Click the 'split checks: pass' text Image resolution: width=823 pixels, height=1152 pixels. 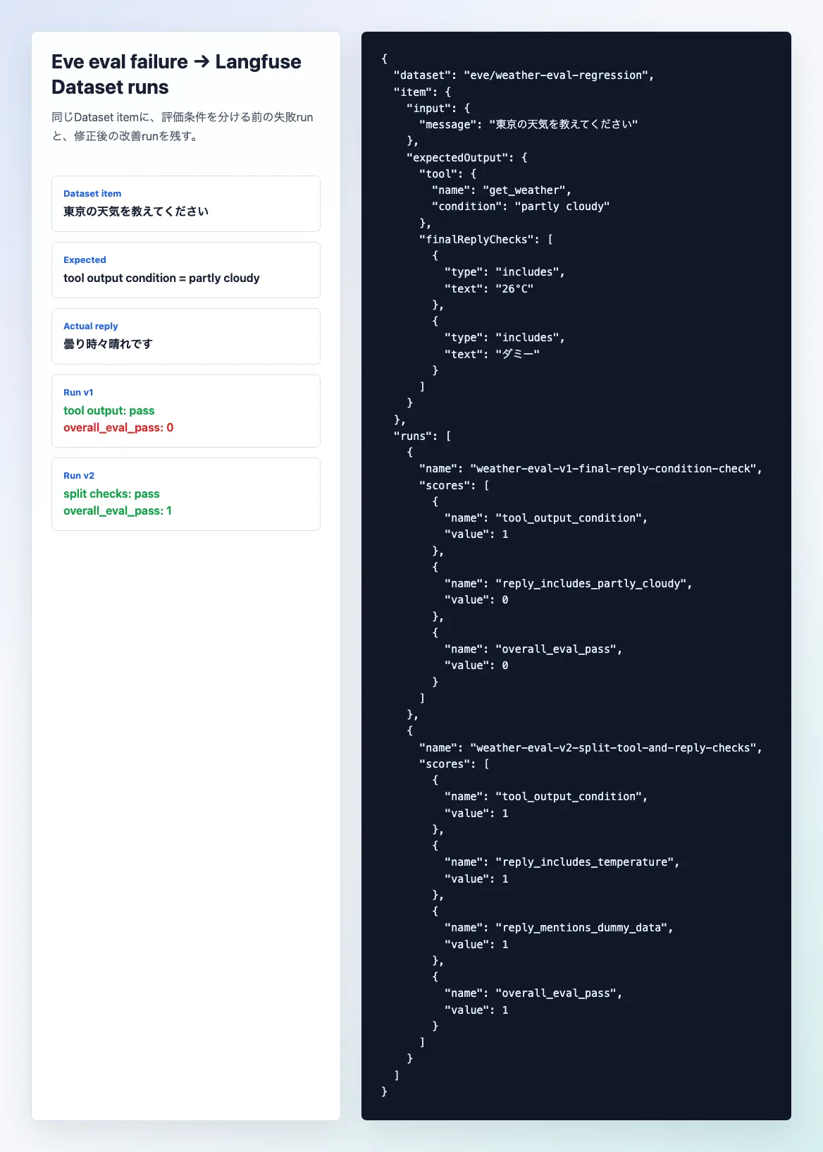[x=111, y=494]
